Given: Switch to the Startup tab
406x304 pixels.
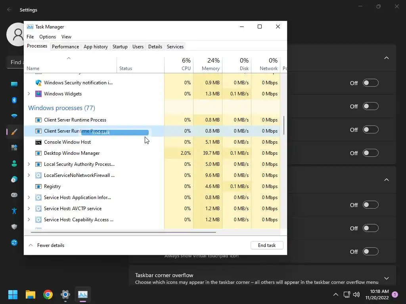Looking at the screenshot, I should pos(120,47).
